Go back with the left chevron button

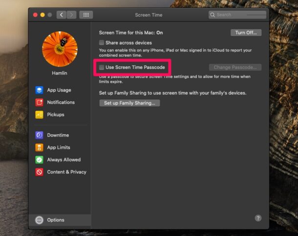[x=62, y=15]
